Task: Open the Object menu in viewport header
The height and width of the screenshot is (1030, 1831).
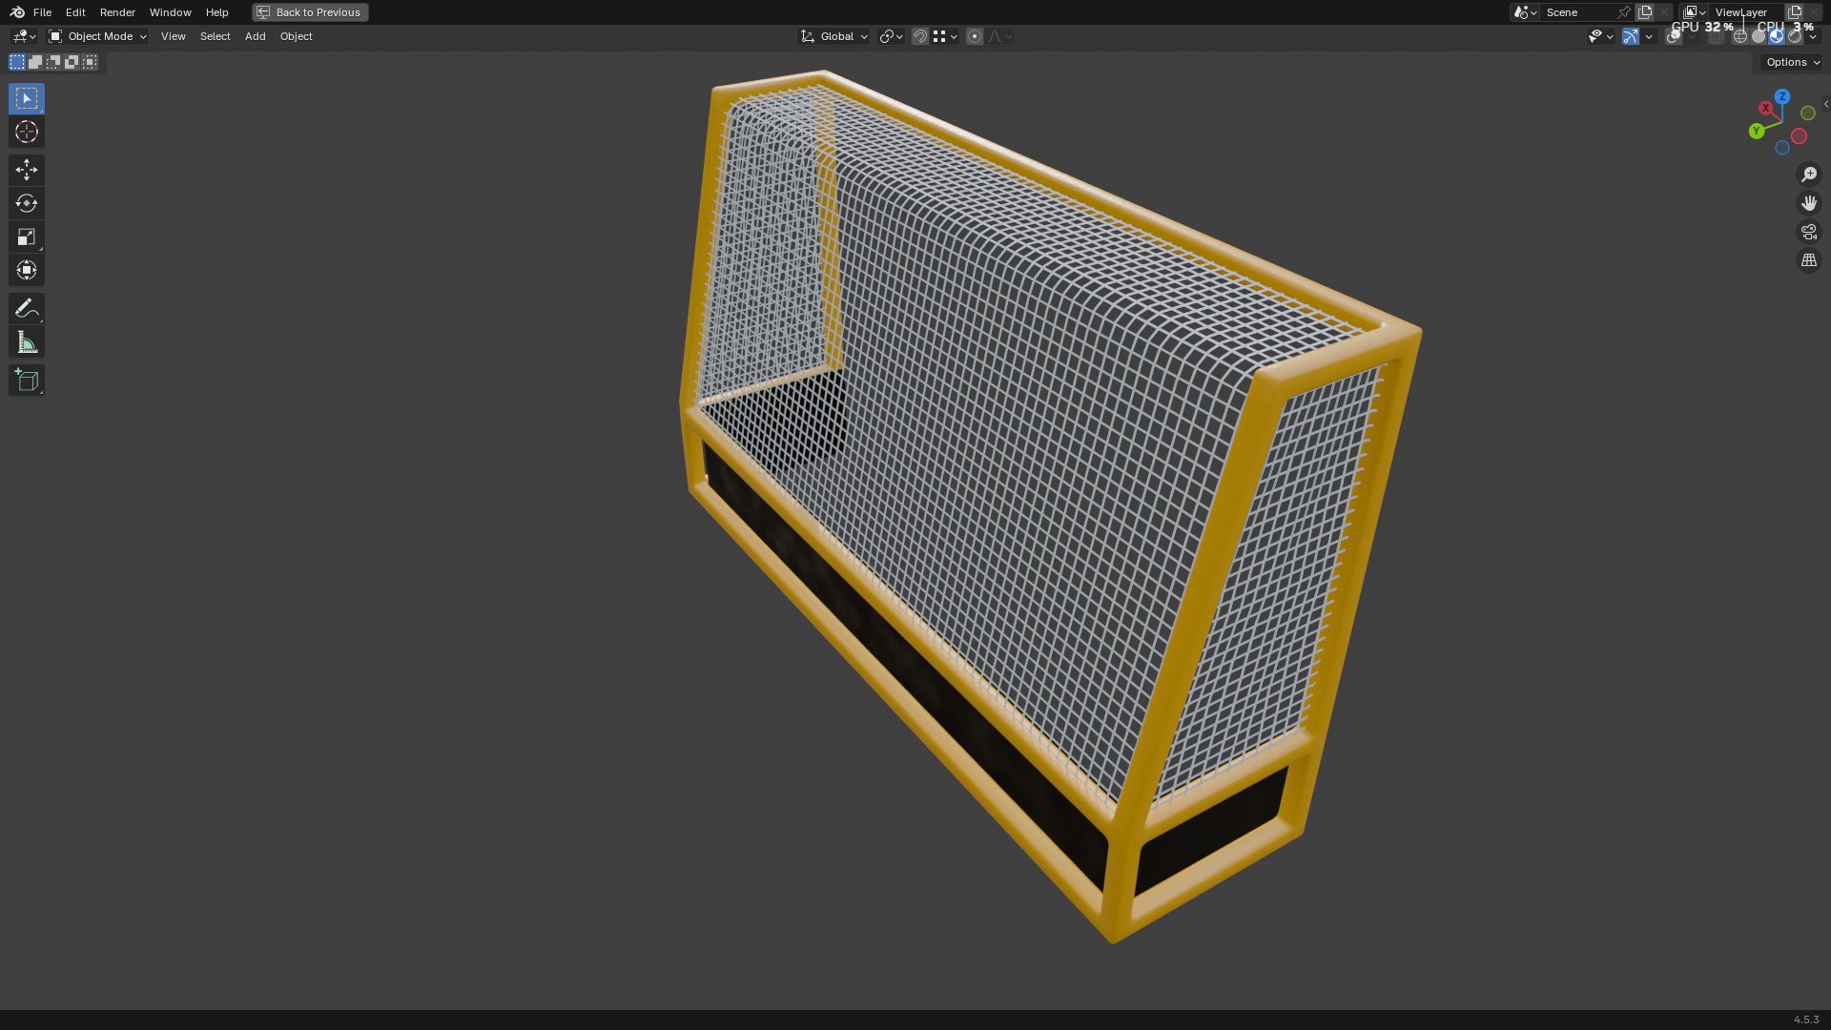Action: coord(296,36)
